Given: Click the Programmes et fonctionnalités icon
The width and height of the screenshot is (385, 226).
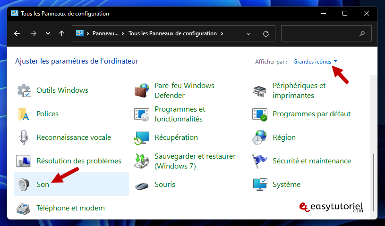Looking at the screenshot, I should pos(142,114).
